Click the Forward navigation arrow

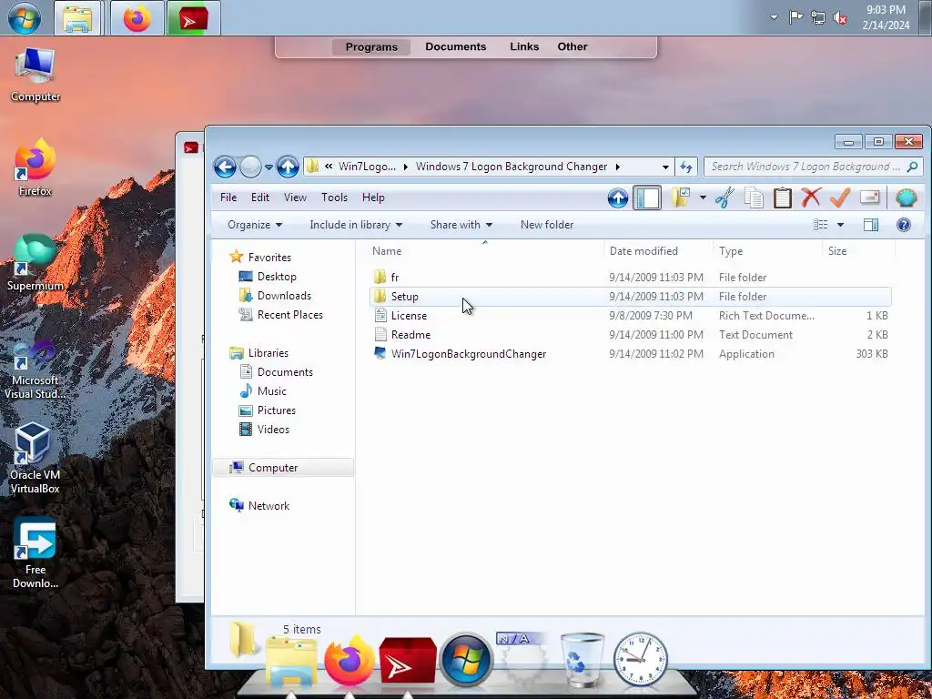pyautogui.click(x=251, y=167)
